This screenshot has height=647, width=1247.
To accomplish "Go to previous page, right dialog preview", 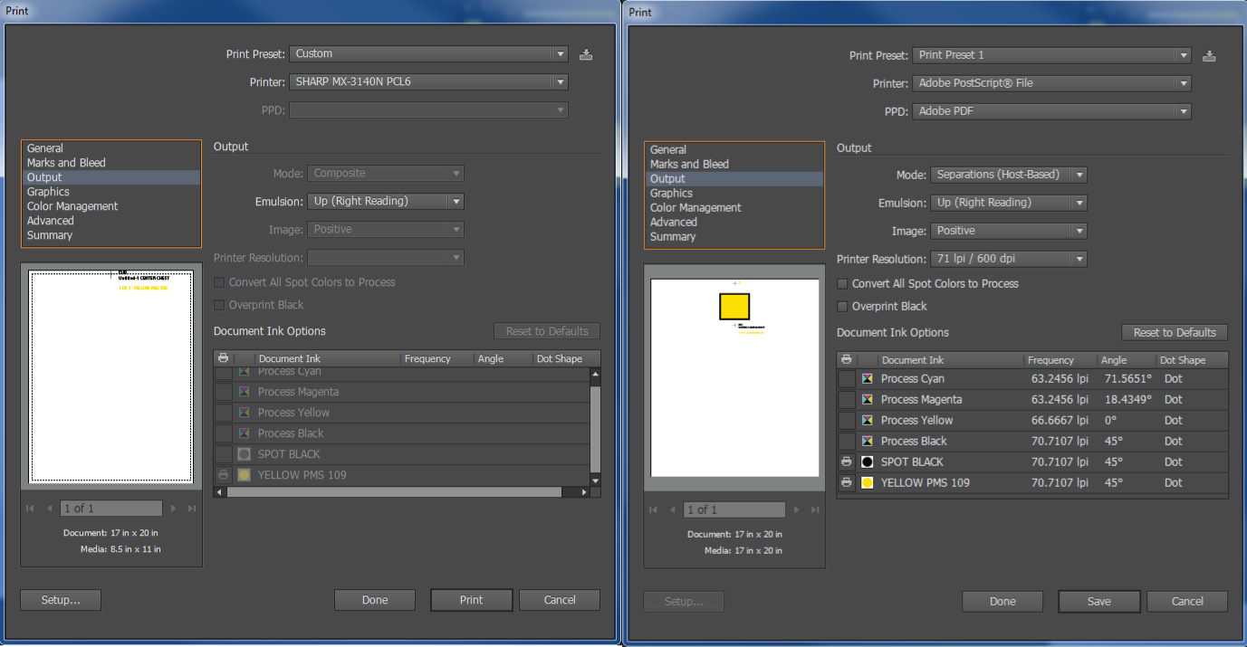I will (x=673, y=509).
